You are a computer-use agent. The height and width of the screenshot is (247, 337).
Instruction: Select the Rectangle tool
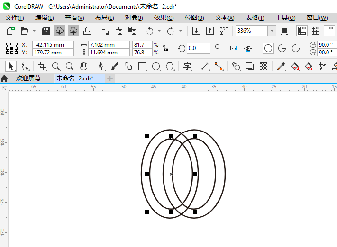tap(142, 67)
